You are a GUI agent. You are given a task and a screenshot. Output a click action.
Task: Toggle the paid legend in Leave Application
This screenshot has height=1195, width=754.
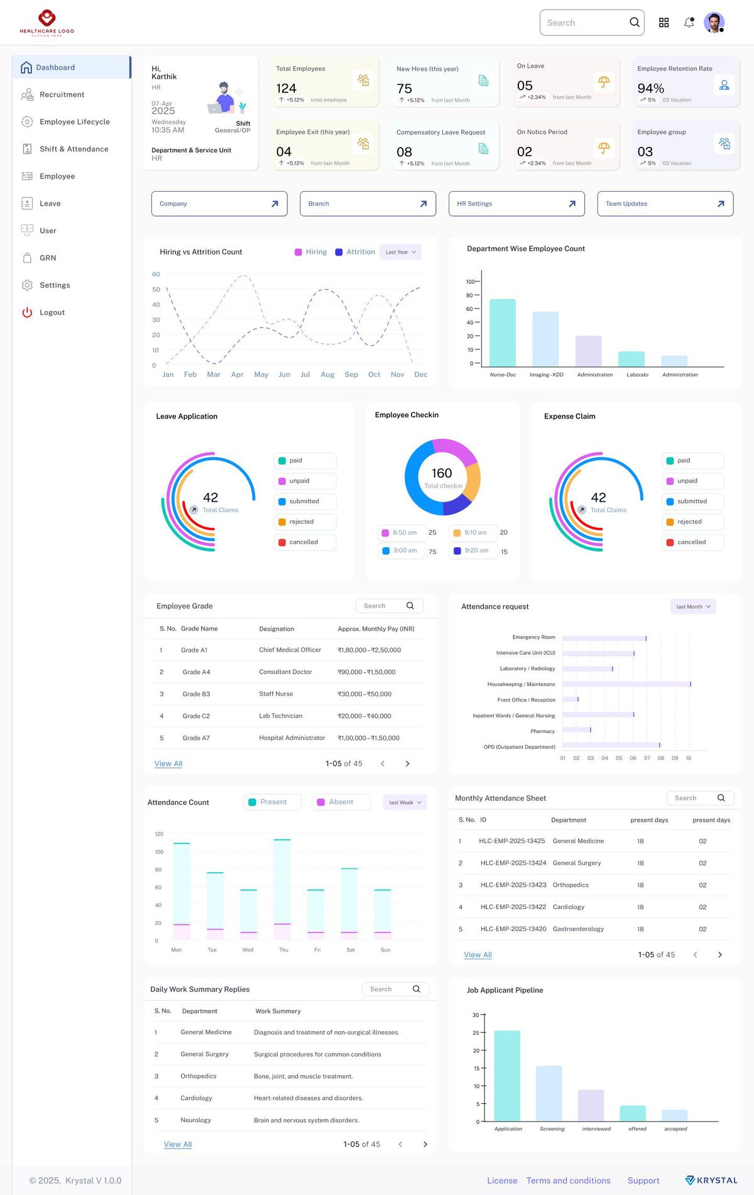(305, 461)
